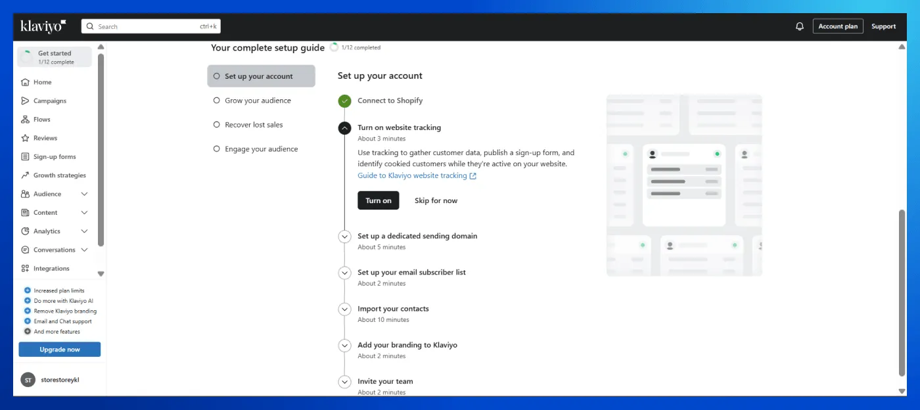Select the Sign-up forms sidebar icon
The image size is (920, 410).
coord(25,157)
